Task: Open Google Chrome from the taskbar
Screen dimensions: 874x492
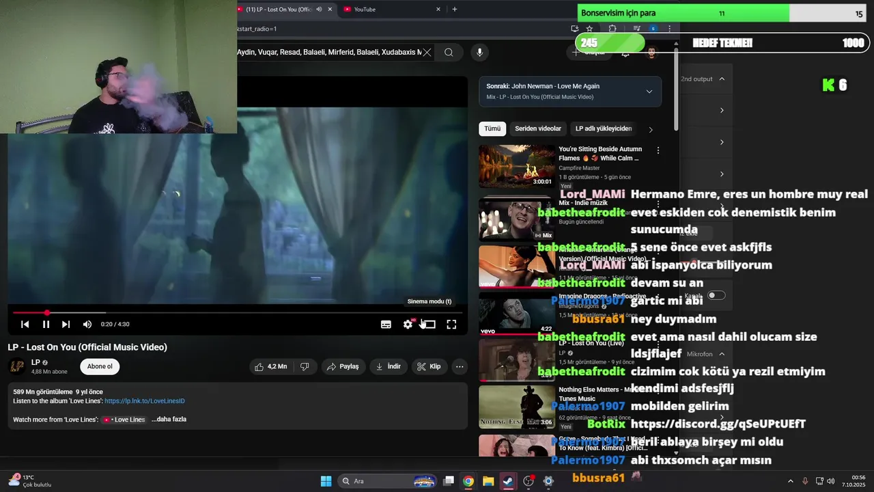Action: pos(468,481)
